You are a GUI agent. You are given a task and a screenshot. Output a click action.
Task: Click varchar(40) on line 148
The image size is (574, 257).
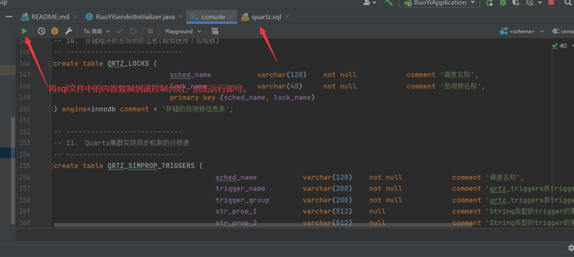pos(280,86)
